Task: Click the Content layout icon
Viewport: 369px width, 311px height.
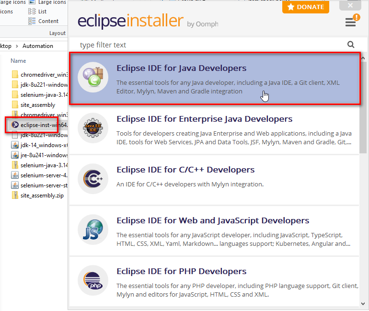Action: [32, 21]
